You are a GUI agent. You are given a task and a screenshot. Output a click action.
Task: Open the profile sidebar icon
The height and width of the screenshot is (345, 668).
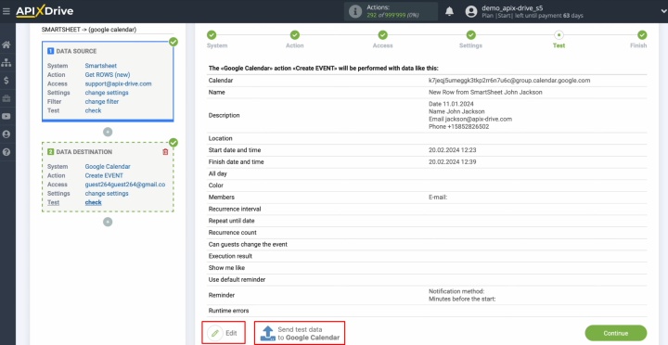click(6, 134)
